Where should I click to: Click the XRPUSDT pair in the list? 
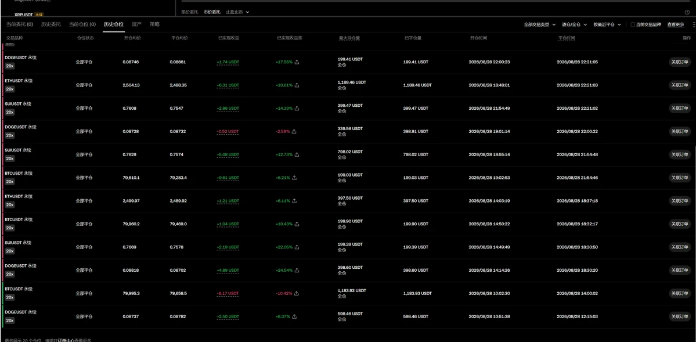(25, 15)
